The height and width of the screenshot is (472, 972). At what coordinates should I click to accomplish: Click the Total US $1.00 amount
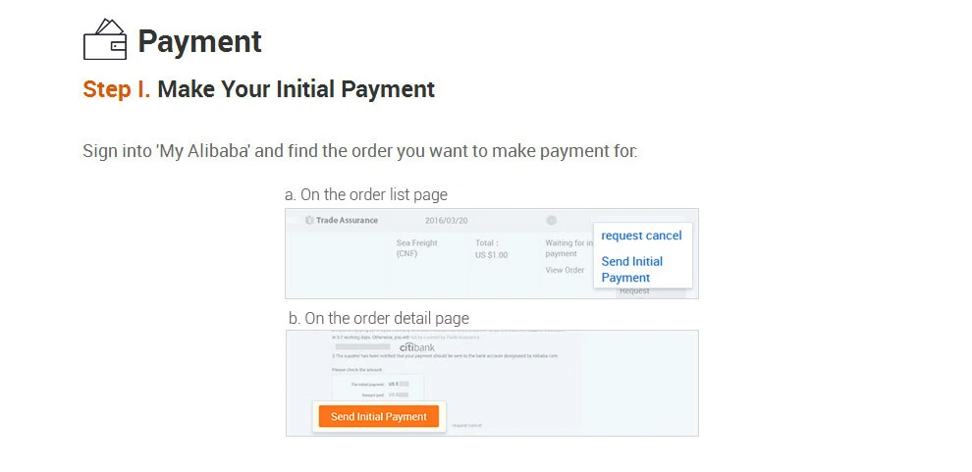pos(492,248)
